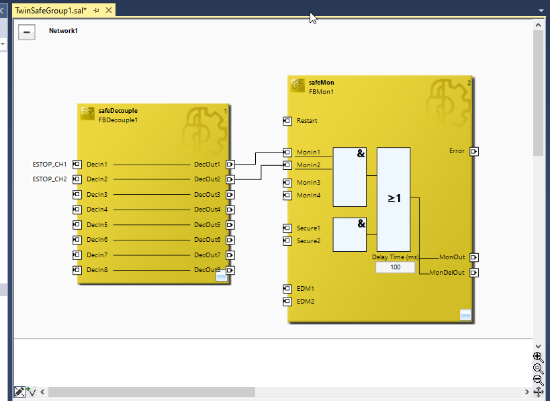Click the middle reset zoom magnifier
This screenshot has width=550, height=401.
(x=538, y=369)
